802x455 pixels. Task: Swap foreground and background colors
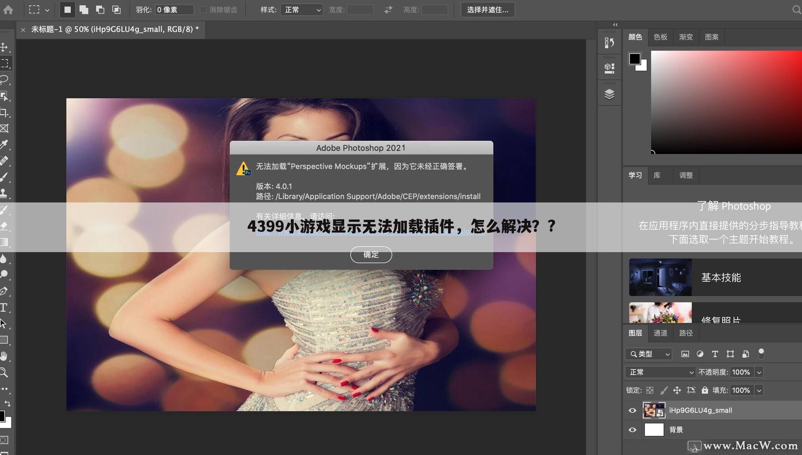coord(8,403)
